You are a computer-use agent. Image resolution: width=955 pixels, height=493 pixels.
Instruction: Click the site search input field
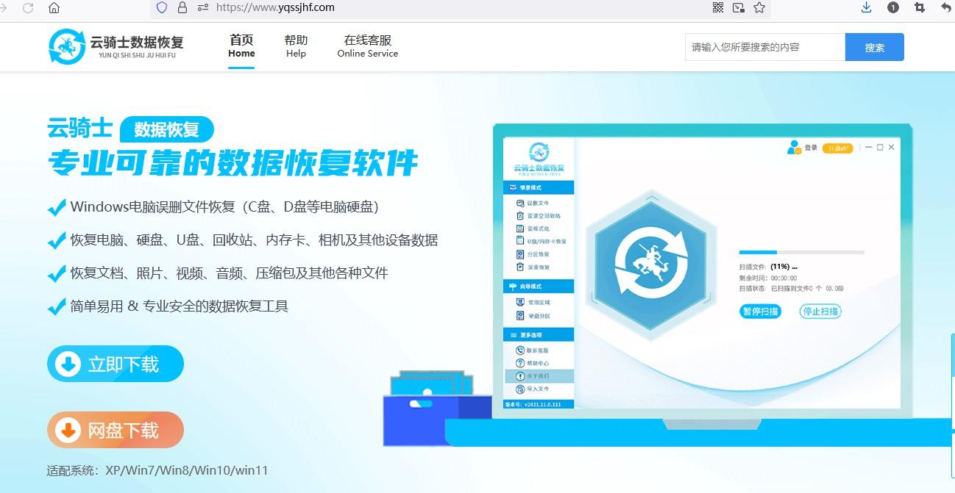(x=765, y=47)
